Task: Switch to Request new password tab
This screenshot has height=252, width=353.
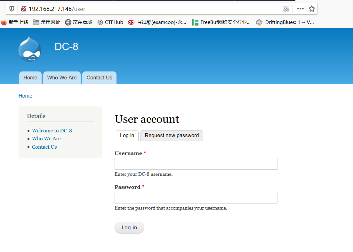Action: pos(172,136)
